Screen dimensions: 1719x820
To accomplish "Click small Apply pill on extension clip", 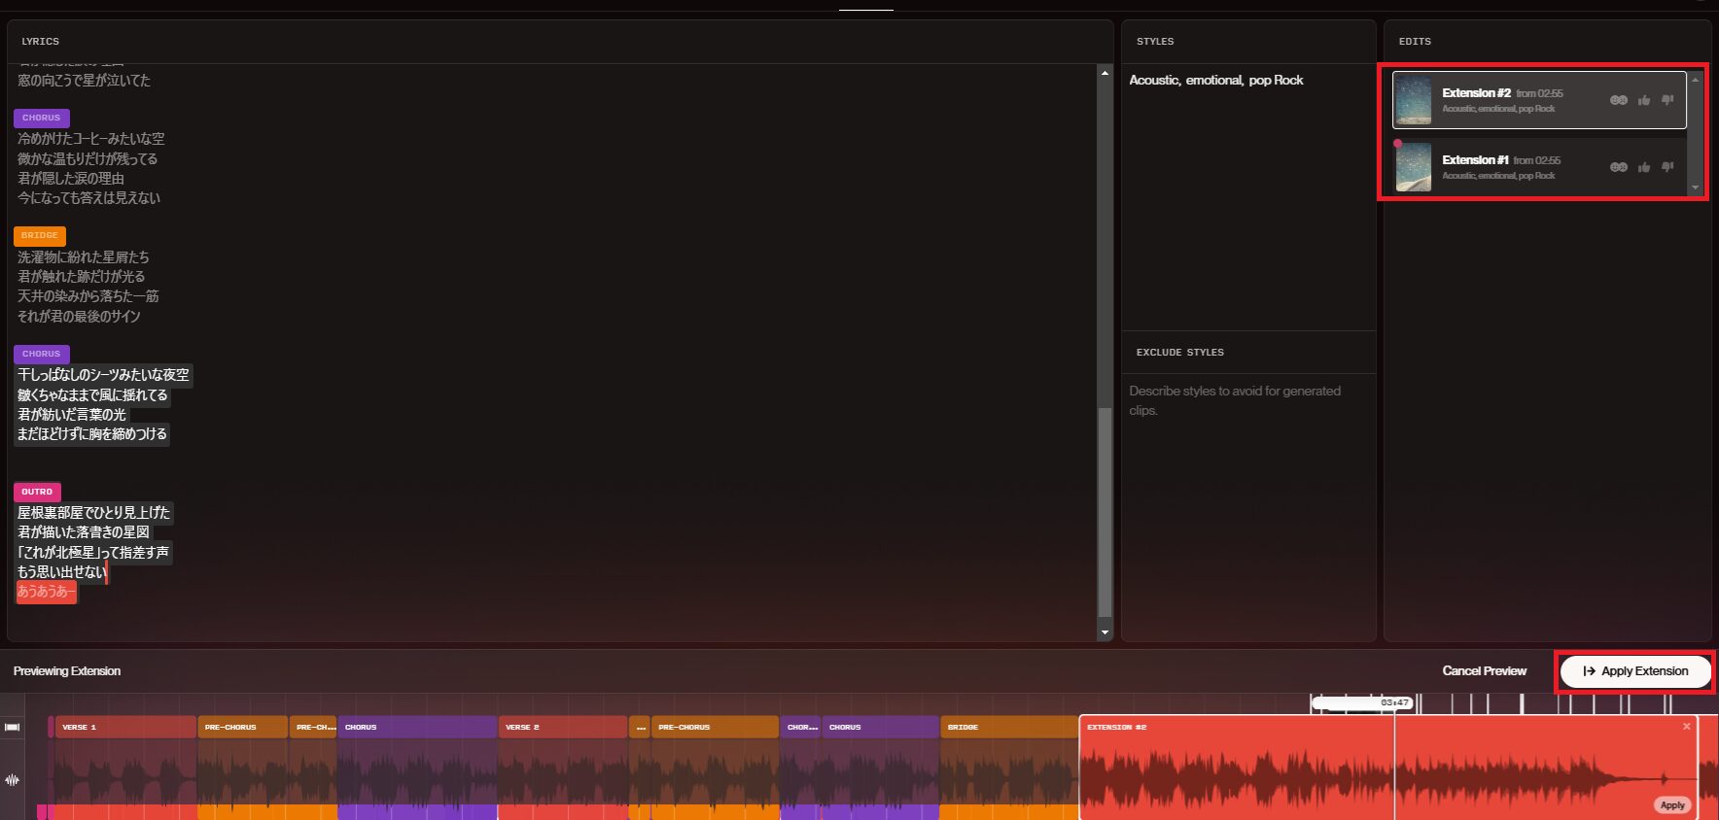I will [1671, 805].
